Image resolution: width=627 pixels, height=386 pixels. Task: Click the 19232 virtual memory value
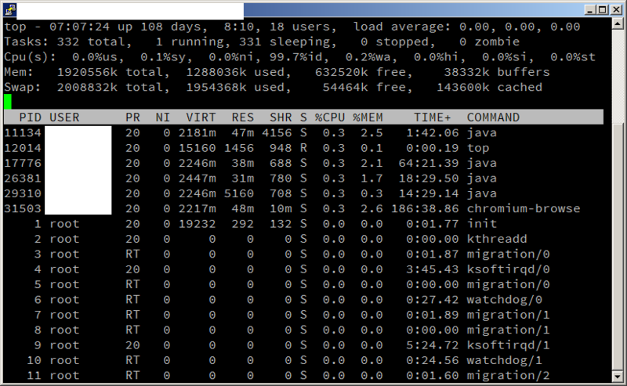(198, 224)
